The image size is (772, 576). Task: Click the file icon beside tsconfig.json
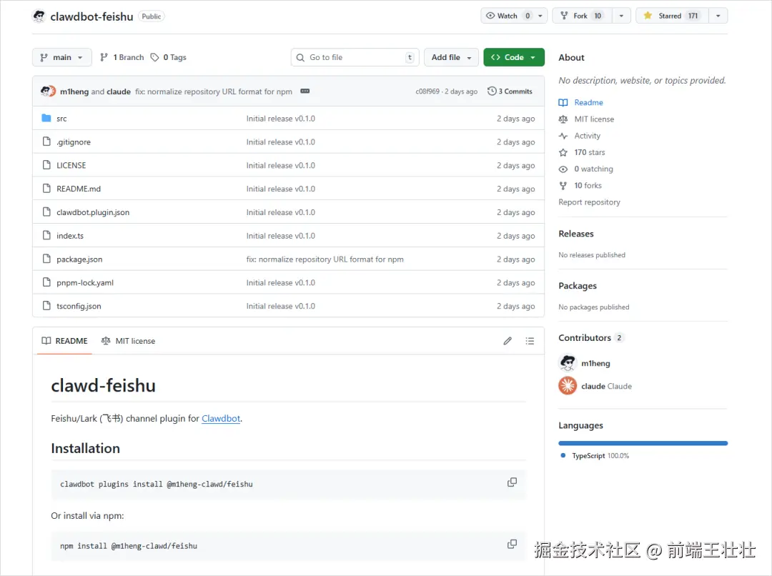(46, 306)
